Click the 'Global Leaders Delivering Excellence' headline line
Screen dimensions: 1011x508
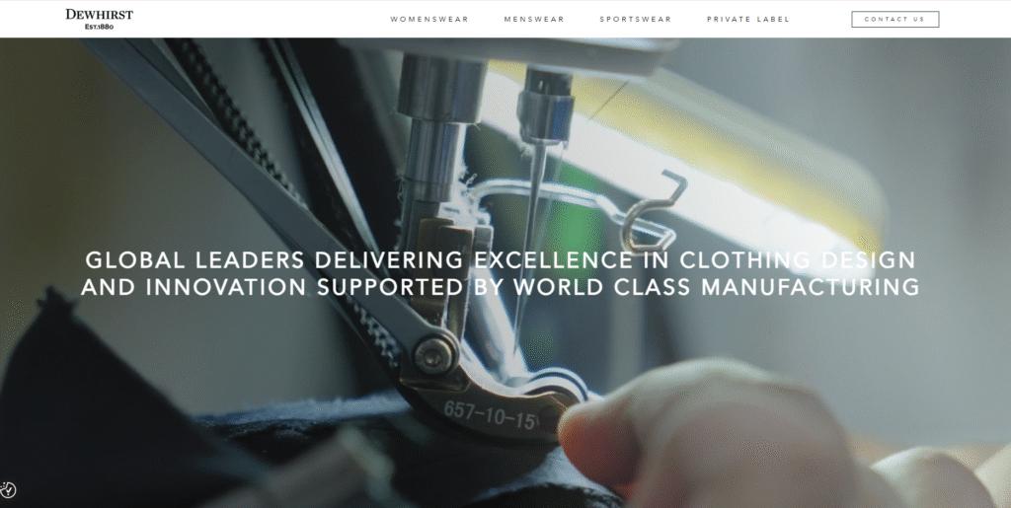pos(501,260)
